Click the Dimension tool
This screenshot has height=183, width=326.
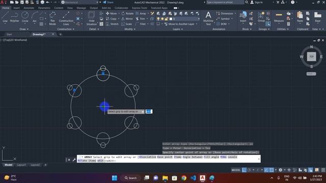coord(225,14)
